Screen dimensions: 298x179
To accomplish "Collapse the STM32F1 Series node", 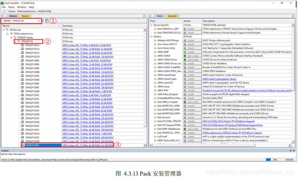I will [x=11, y=38].
